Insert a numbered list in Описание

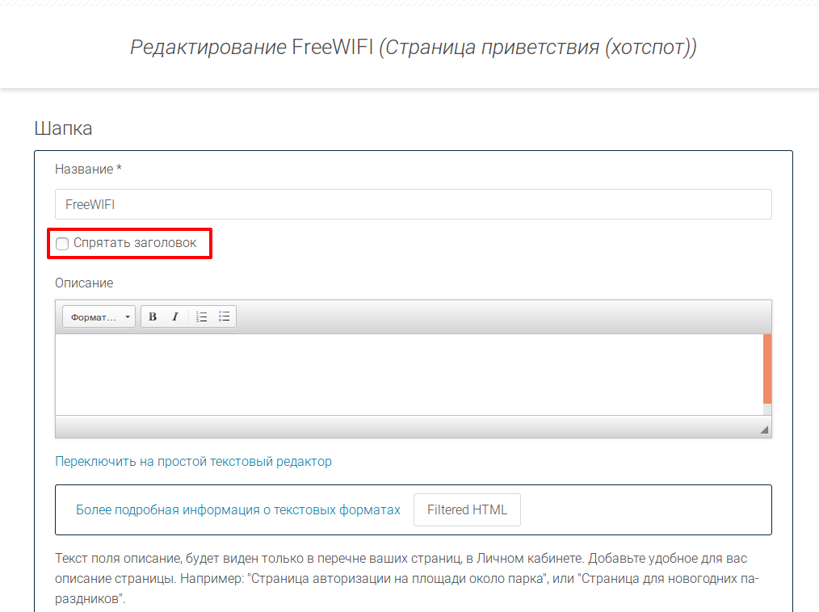202,317
